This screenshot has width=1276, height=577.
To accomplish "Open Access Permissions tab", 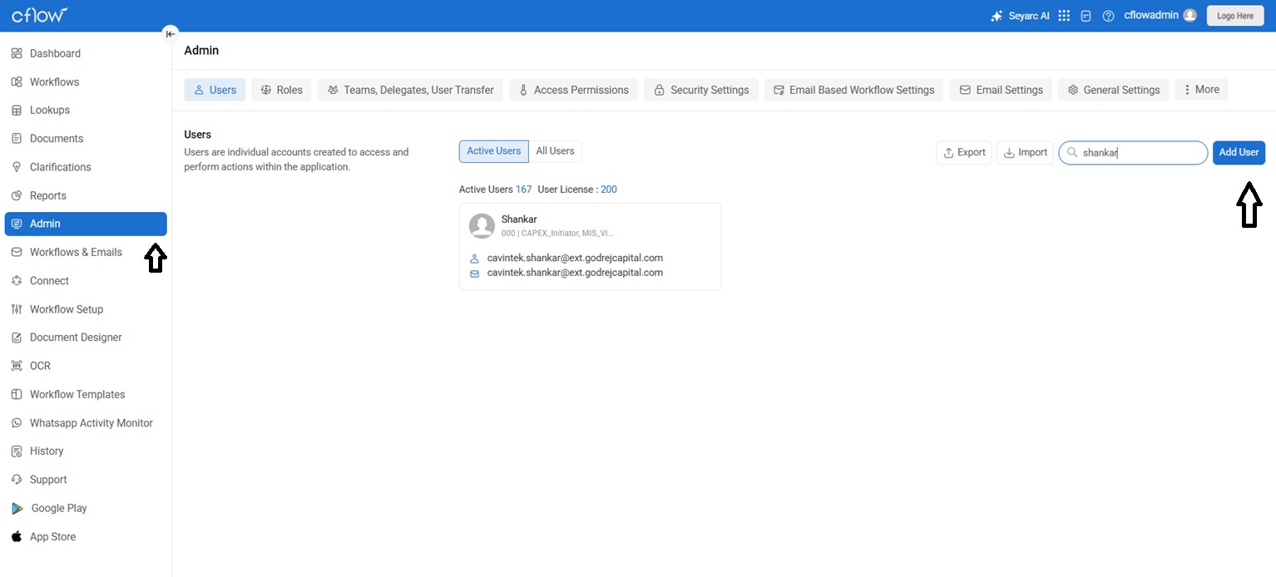I will 572,90.
